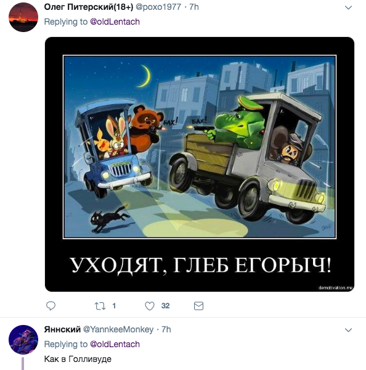The image size is (366, 370).
Task: Open Олег Питерский's profile avatar
Action: pos(23,17)
